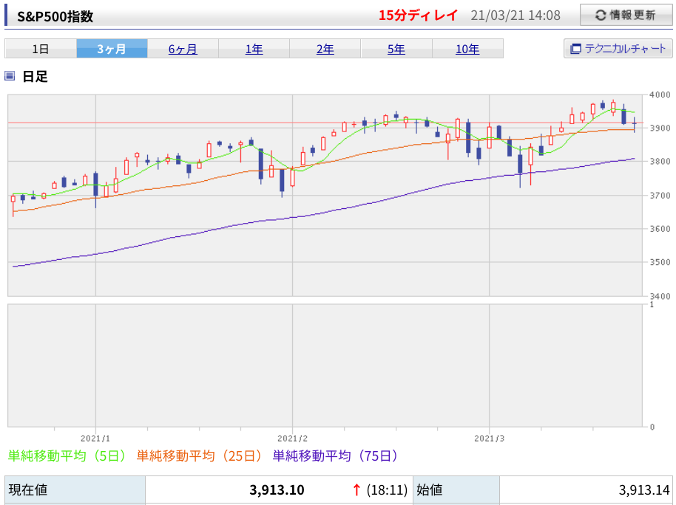
Task: Switch chart to the 6ヶ月 tab
Action: click(183, 49)
